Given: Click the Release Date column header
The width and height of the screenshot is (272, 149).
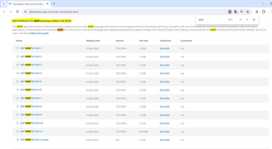Looking at the screenshot, I should point(93,41).
